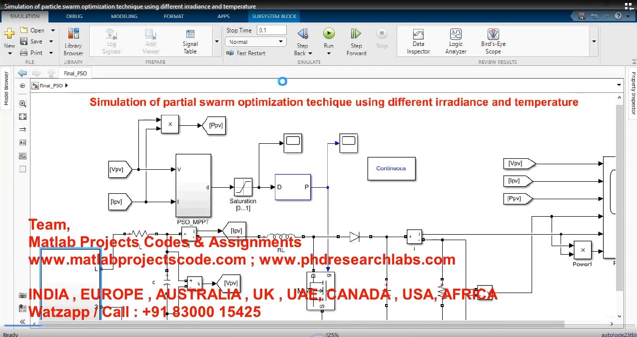Open the Bird's-Eye Scope
This screenshot has height=337, width=637.
pos(493,41)
